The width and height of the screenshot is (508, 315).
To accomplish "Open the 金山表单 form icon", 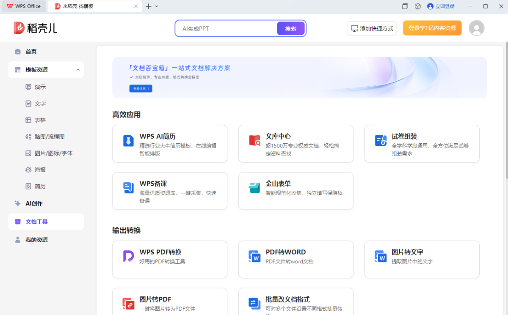I will click(x=254, y=188).
